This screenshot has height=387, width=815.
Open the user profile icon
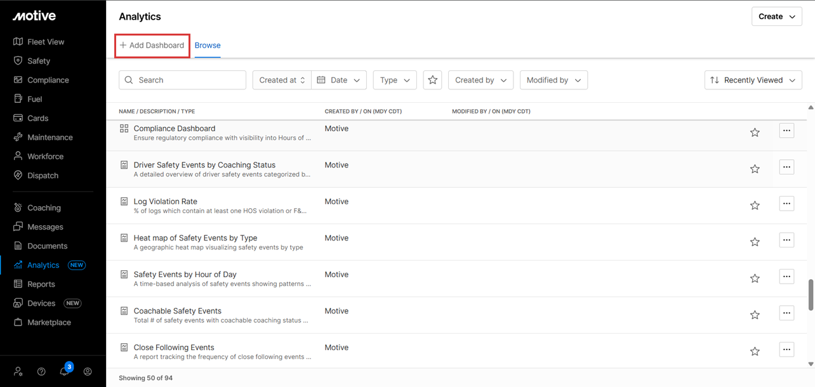tap(88, 372)
